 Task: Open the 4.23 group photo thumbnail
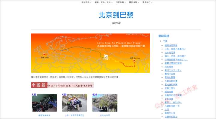click(74, 103)
